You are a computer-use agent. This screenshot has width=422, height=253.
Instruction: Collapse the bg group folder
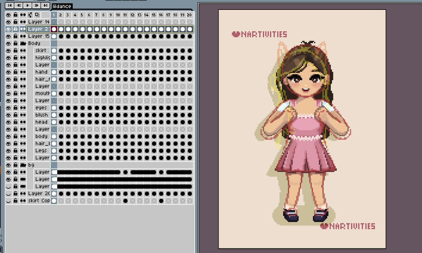pos(23,165)
